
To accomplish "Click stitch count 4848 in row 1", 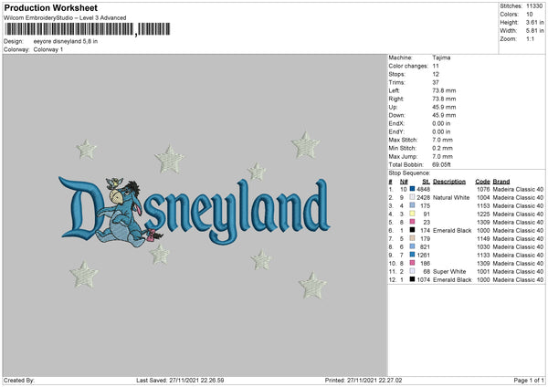I will click(423, 189).
